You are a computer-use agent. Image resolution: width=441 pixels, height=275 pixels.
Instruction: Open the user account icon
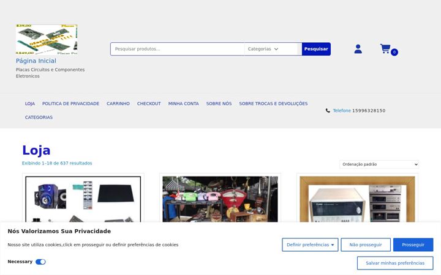click(358, 49)
